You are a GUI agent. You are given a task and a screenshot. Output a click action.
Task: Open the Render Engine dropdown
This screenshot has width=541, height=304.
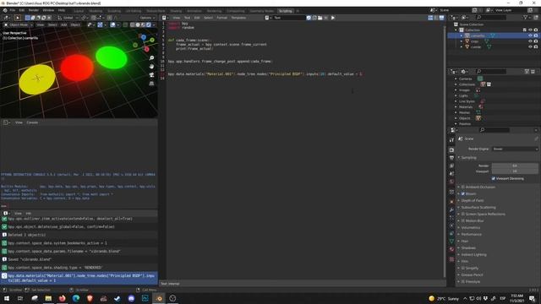tap(515, 149)
